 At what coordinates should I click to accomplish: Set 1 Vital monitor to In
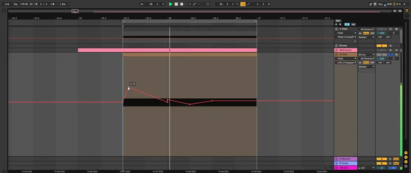click(x=360, y=33)
